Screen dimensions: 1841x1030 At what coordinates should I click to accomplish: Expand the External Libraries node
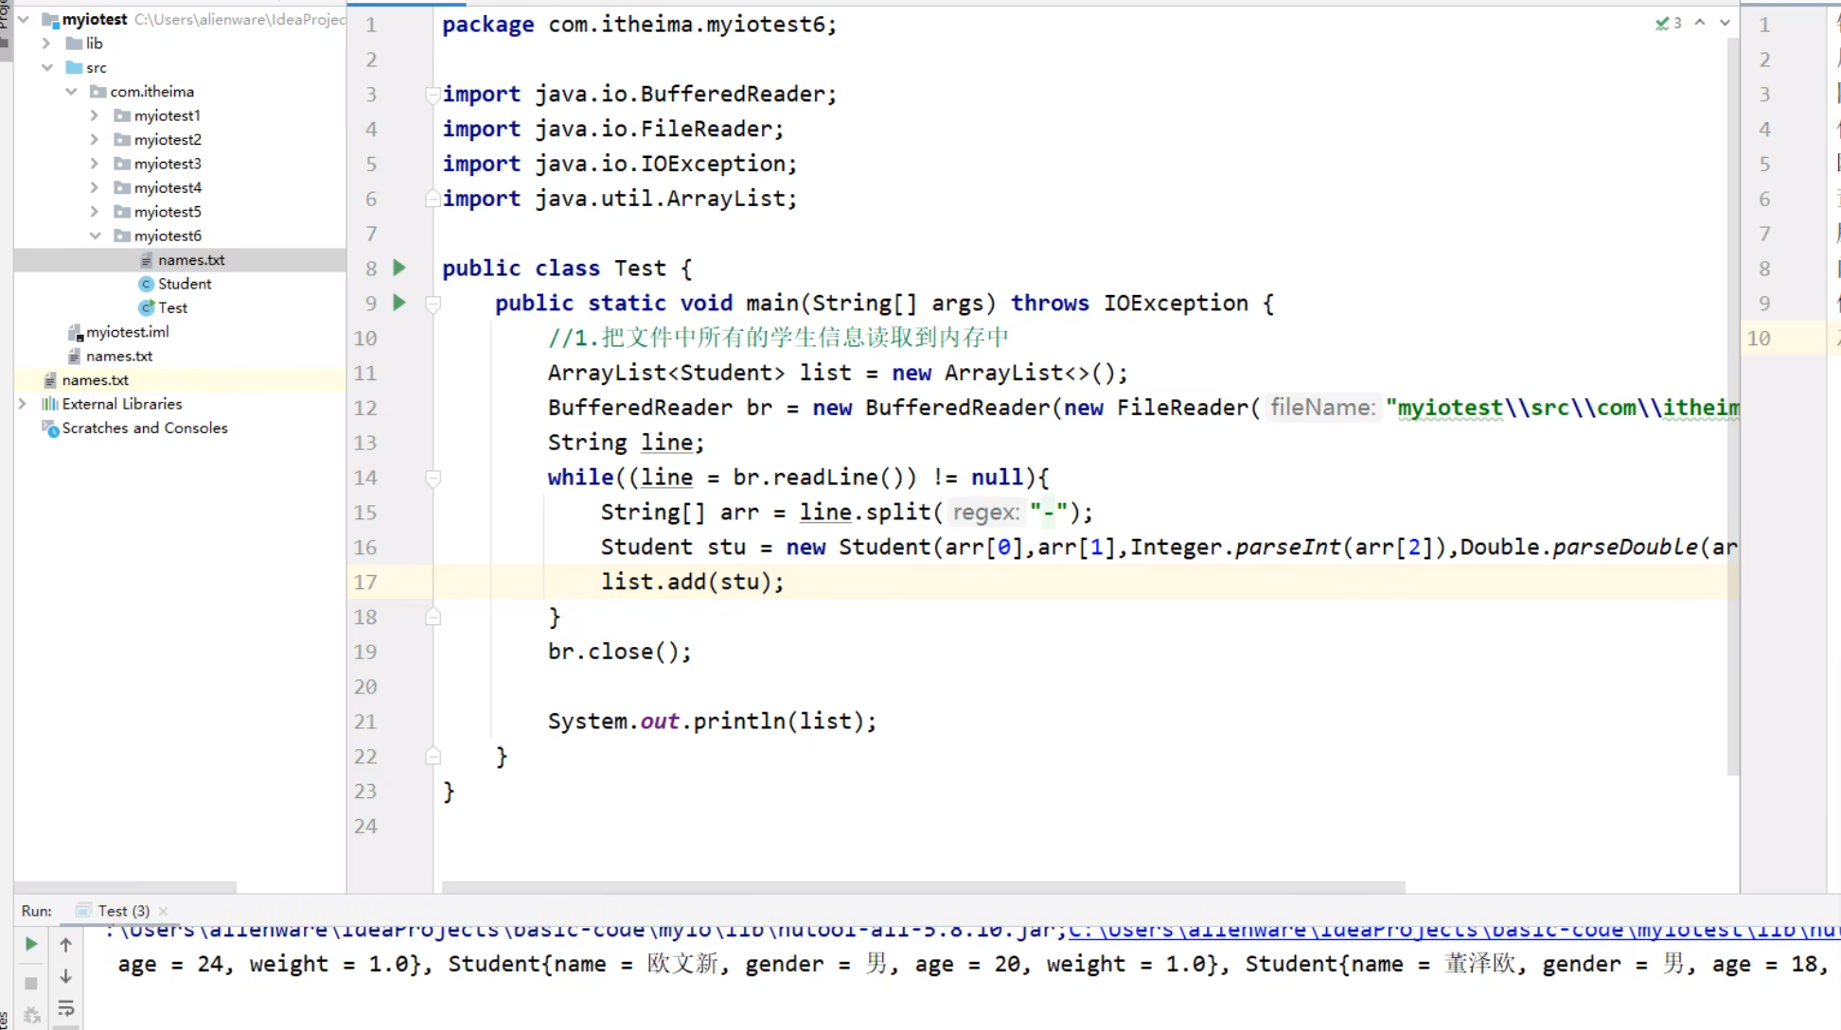23,404
